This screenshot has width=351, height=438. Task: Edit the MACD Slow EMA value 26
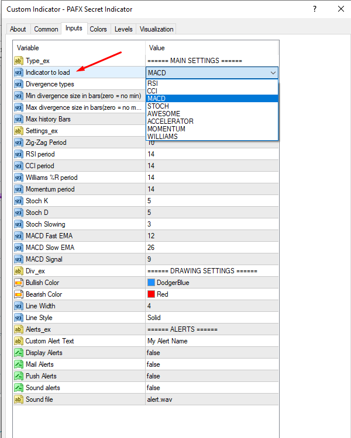click(x=212, y=248)
